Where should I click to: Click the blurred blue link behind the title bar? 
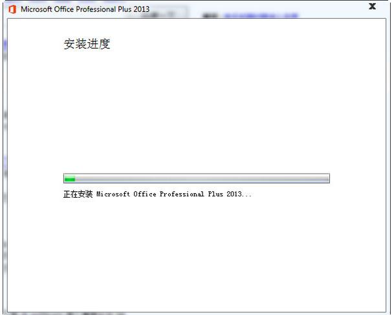coord(261,16)
